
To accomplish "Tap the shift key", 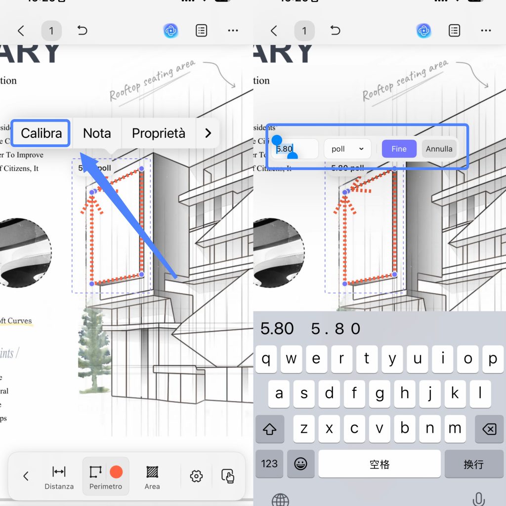I will tap(270, 429).
